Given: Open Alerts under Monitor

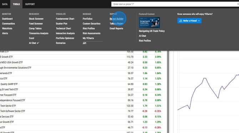Looking at the screenshot, I should [5, 34].
